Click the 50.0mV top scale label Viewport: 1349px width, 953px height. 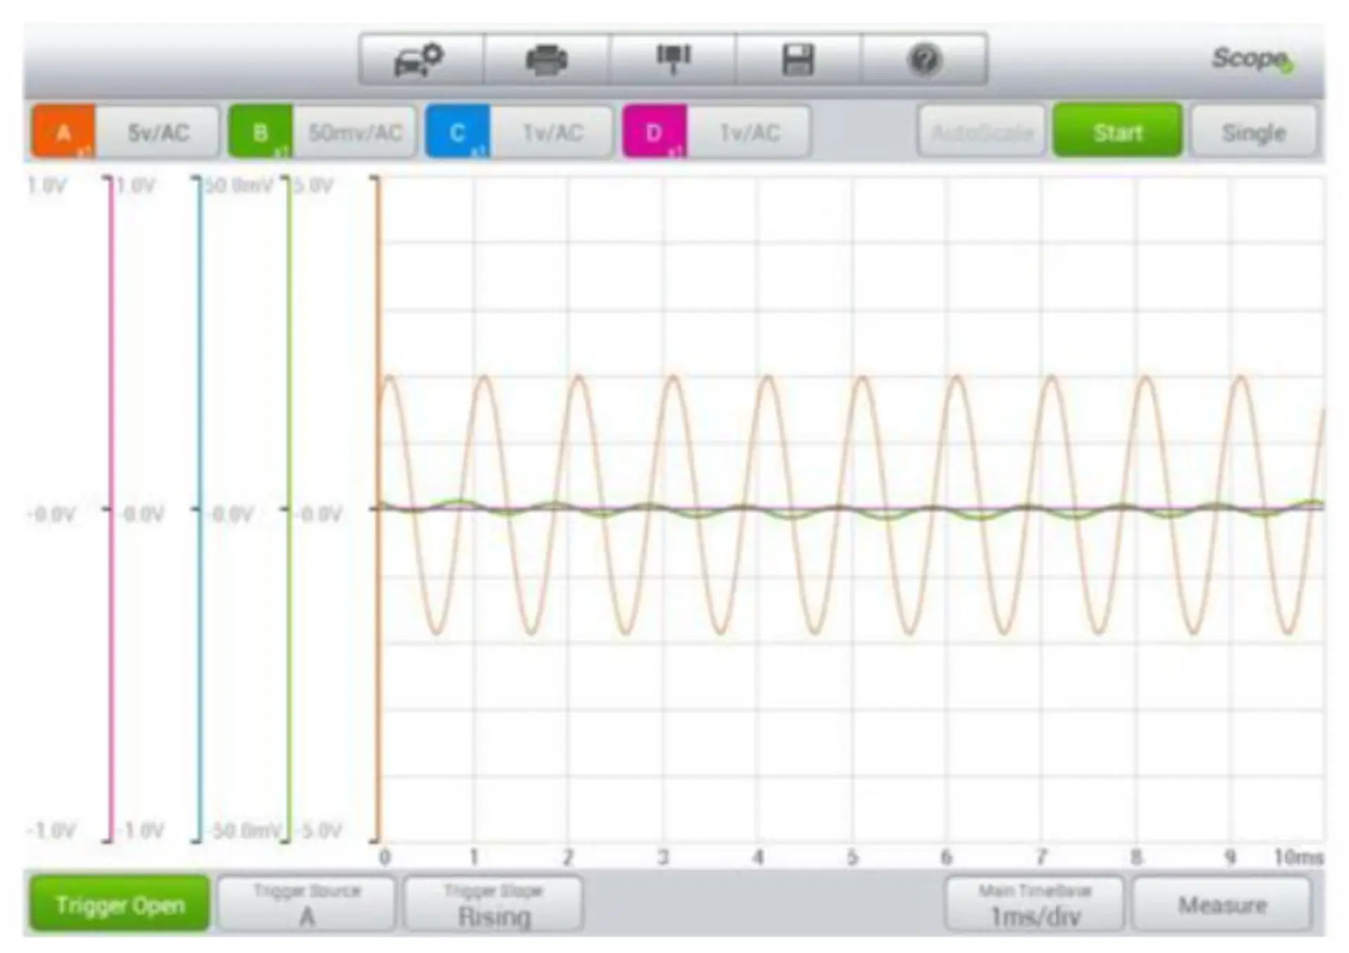tap(239, 186)
